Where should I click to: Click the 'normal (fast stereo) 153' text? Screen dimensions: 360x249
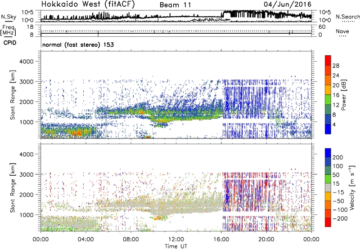click(x=78, y=44)
